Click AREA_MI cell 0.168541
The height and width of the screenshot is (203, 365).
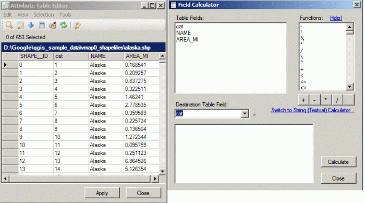coord(141,65)
